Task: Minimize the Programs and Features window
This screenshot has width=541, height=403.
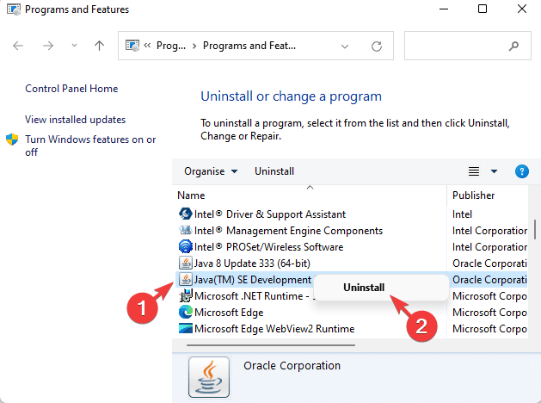Action: [x=444, y=9]
